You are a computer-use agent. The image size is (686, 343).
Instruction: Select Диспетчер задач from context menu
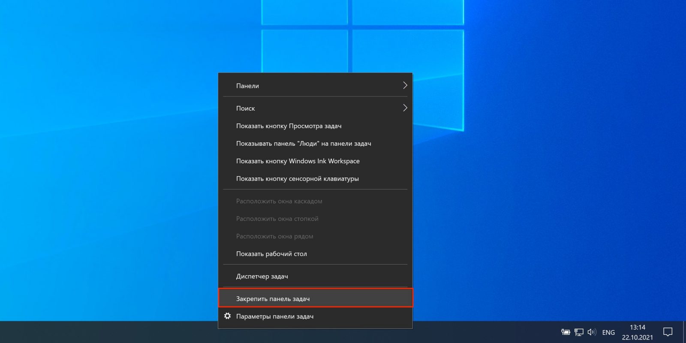[262, 277]
